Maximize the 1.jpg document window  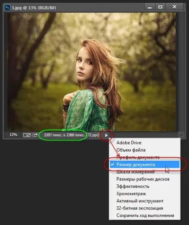pyautogui.click(x=160, y=7)
